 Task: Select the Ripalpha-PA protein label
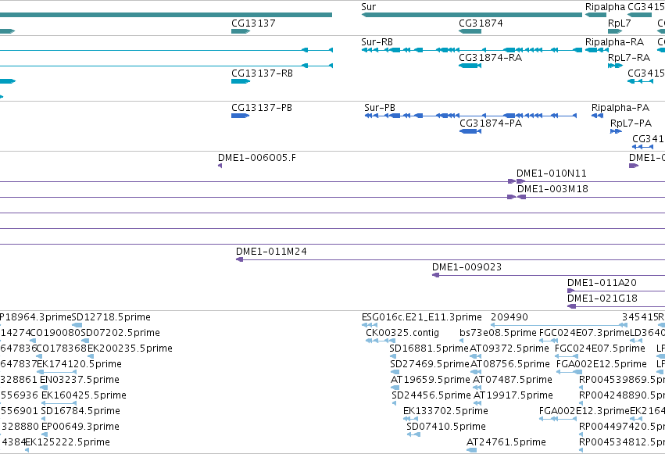coord(620,108)
